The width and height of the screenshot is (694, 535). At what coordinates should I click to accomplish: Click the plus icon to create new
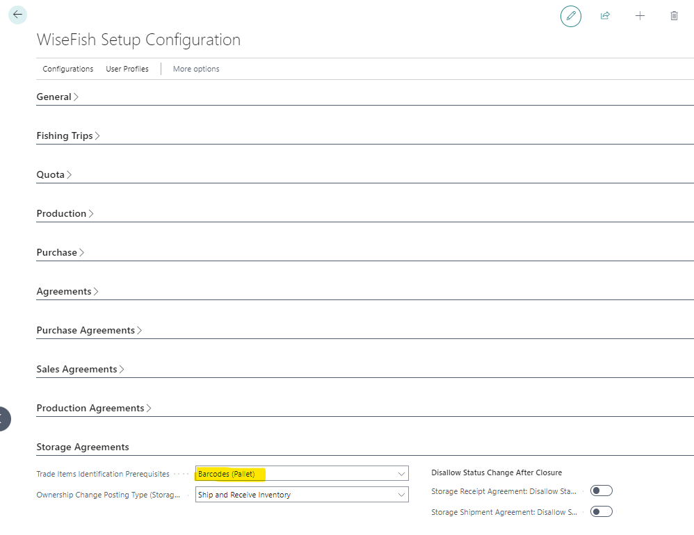(x=640, y=16)
